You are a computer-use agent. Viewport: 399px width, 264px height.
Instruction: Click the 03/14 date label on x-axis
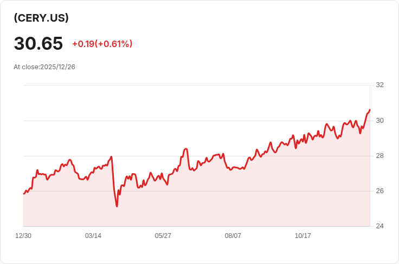[x=93, y=236]
